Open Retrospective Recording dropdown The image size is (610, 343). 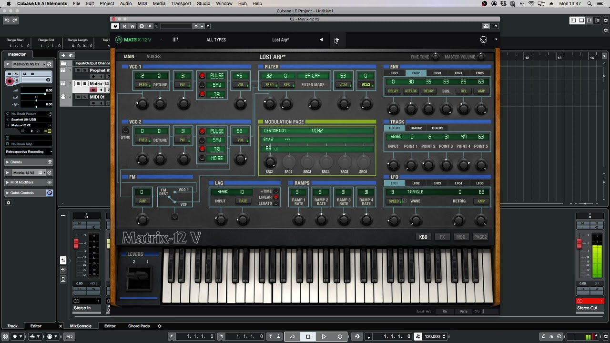pos(29,151)
